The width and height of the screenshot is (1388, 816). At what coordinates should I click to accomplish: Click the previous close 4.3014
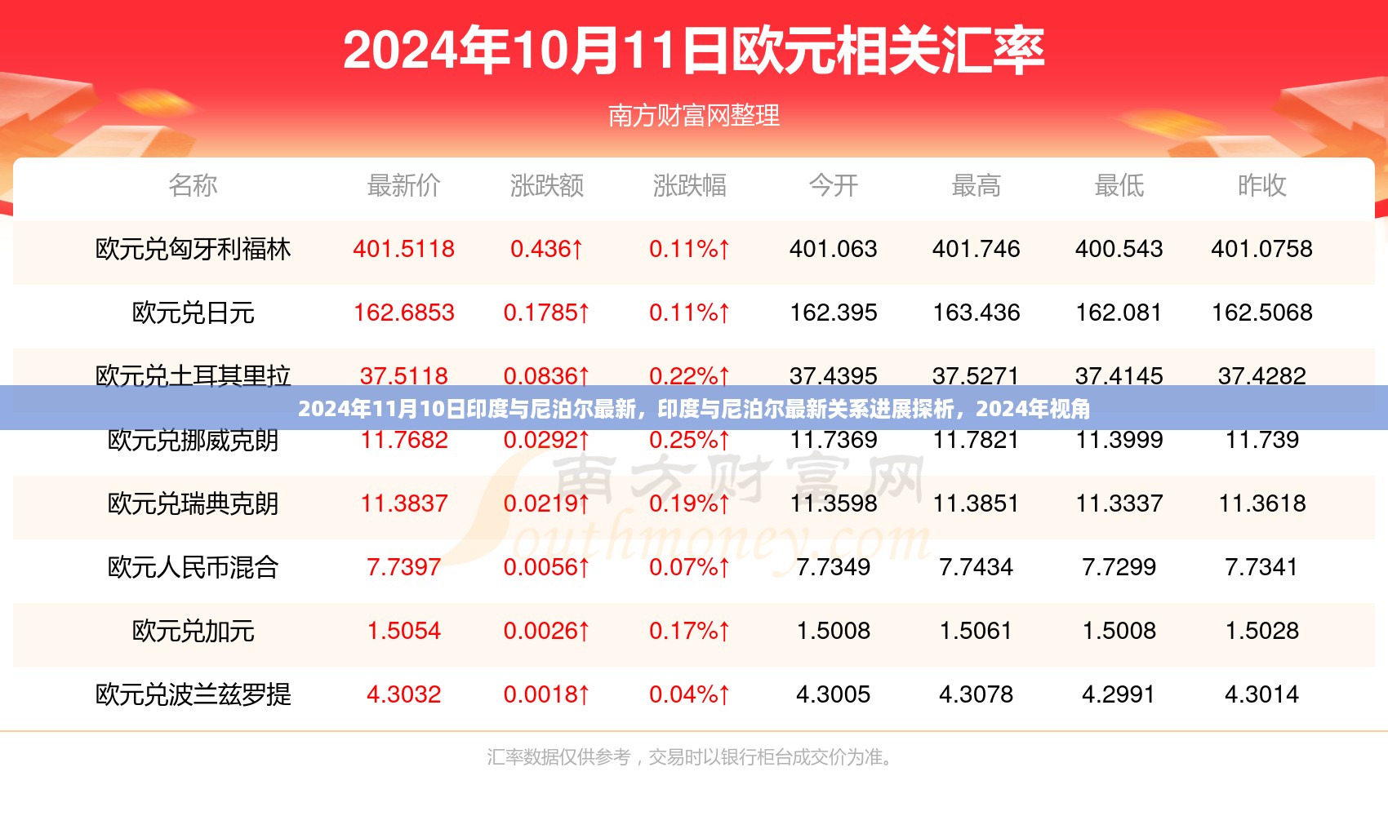1261,694
